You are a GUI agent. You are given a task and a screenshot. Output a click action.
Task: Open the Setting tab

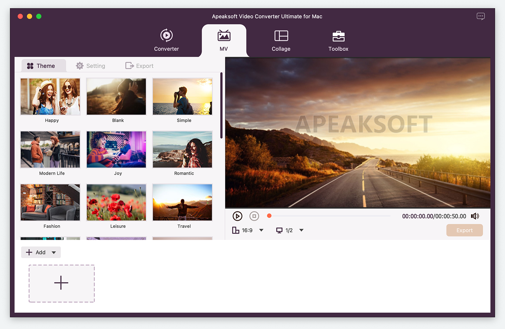click(91, 66)
